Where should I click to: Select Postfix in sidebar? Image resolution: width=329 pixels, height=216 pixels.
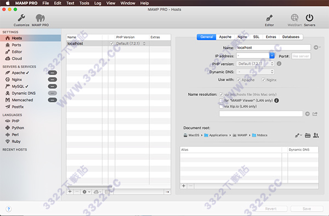tap(18, 107)
